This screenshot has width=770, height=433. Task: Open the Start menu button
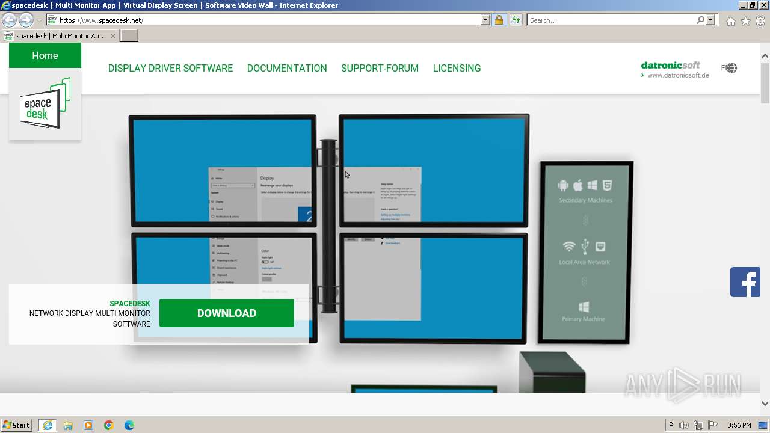[x=17, y=425]
